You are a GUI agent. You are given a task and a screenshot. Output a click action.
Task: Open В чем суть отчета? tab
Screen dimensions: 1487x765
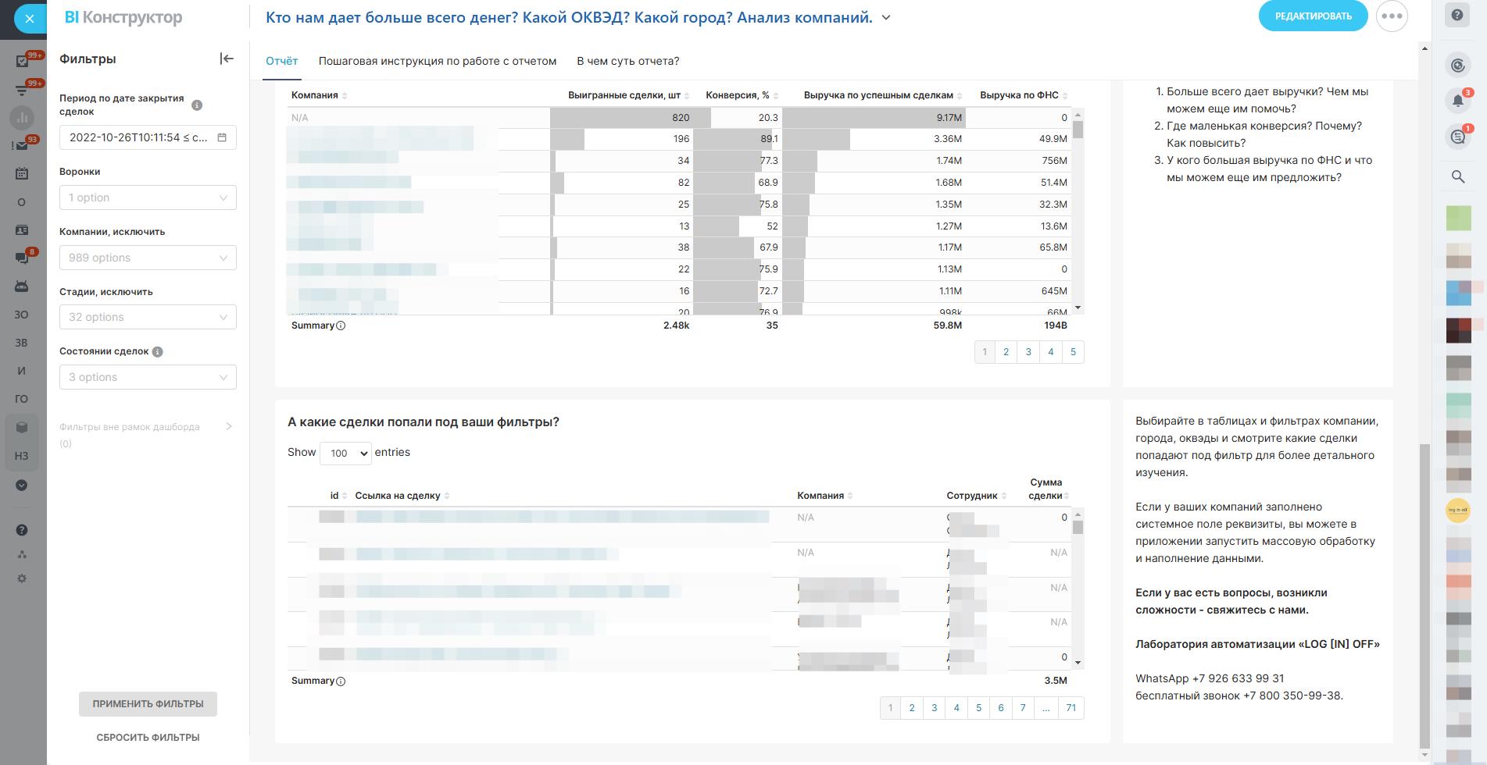(x=628, y=61)
